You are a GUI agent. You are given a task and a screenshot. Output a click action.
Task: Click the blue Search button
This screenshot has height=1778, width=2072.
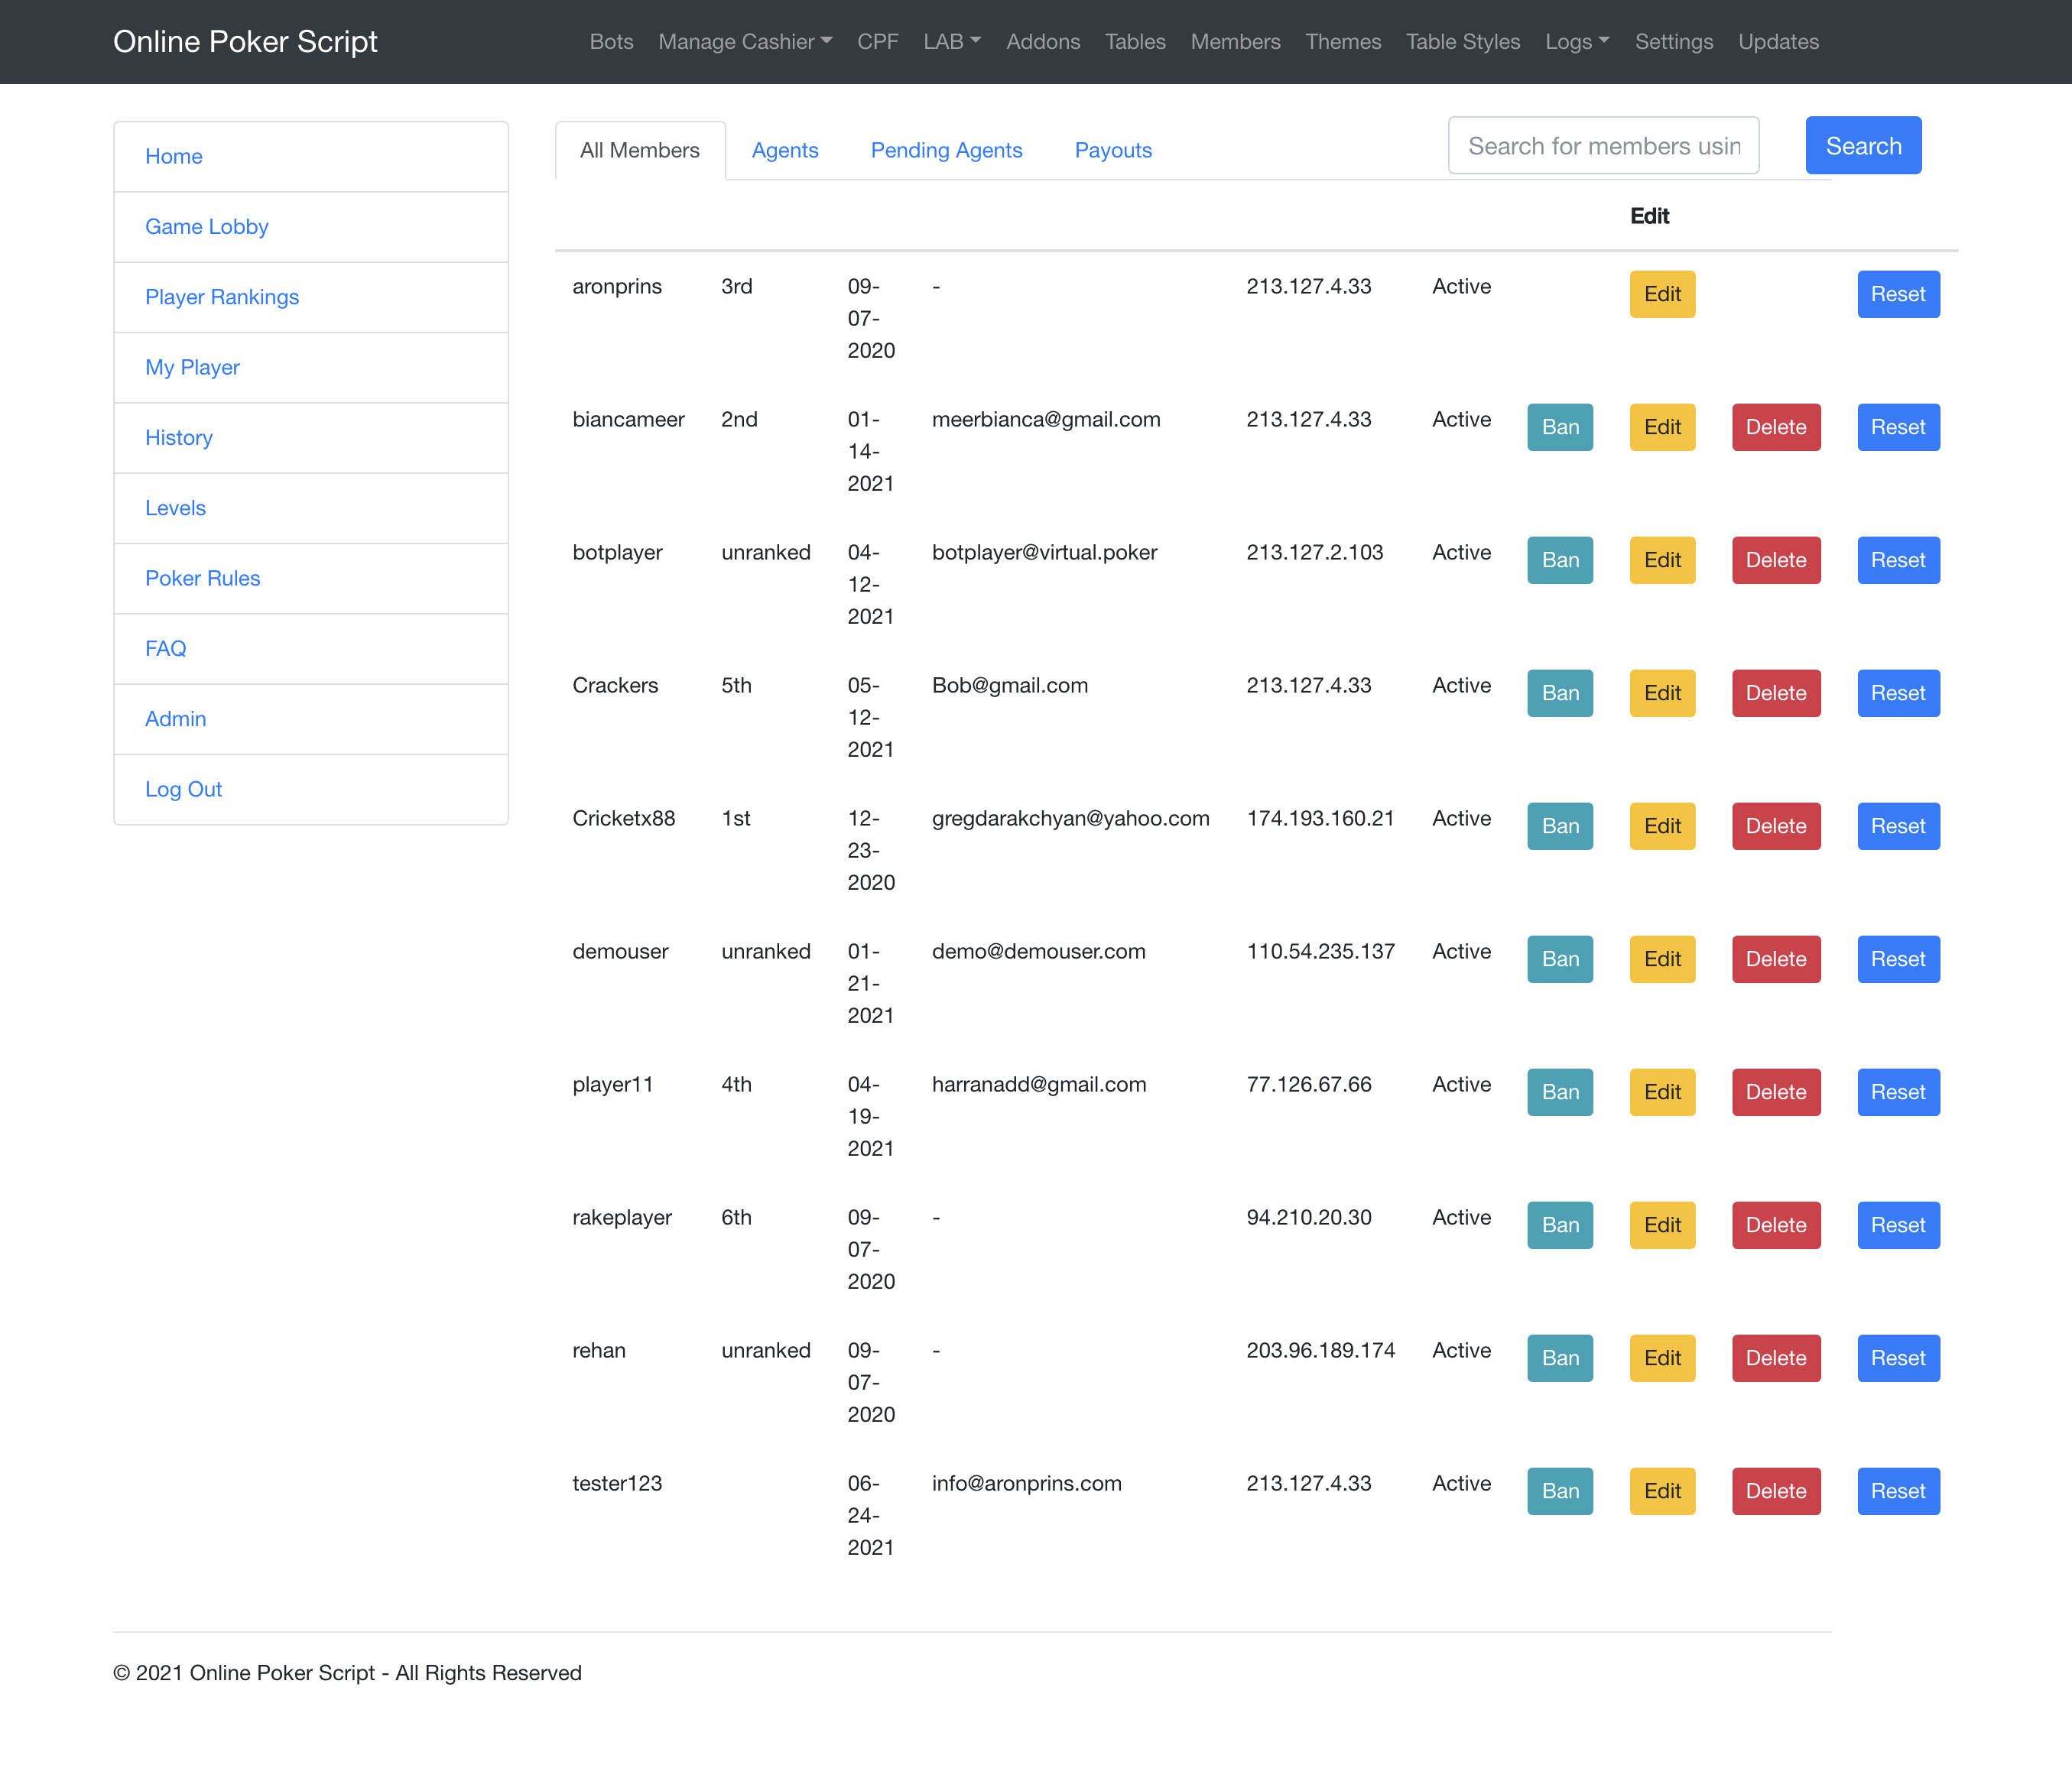pos(1863,146)
